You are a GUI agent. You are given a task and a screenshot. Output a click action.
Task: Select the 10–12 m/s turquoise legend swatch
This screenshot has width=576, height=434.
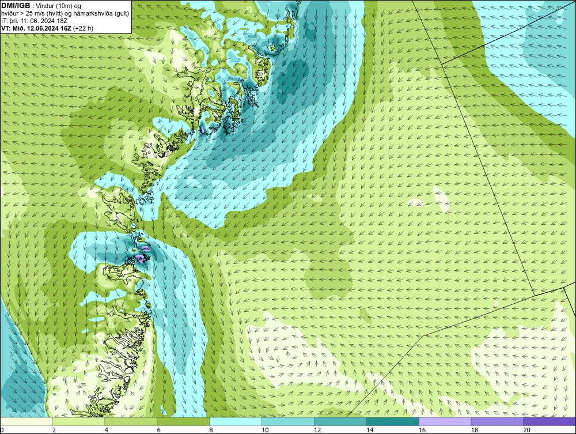(288, 421)
